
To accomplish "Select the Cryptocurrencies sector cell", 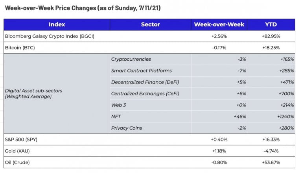I will click(x=131, y=59).
